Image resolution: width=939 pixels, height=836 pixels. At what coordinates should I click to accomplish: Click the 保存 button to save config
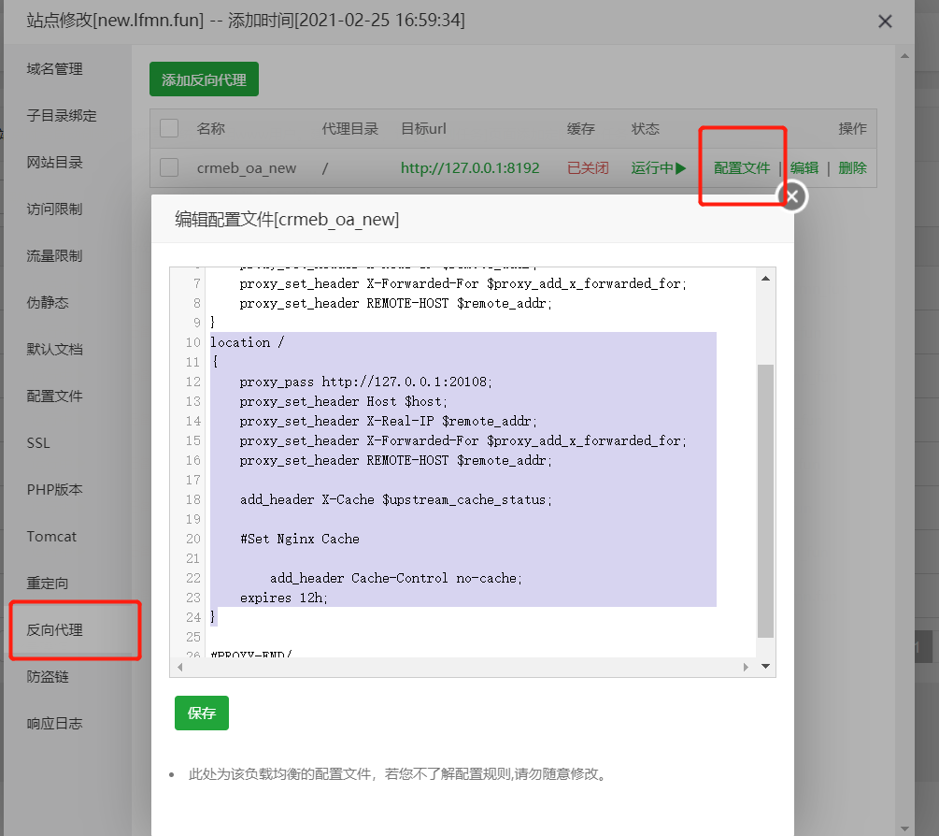click(201, 713)
